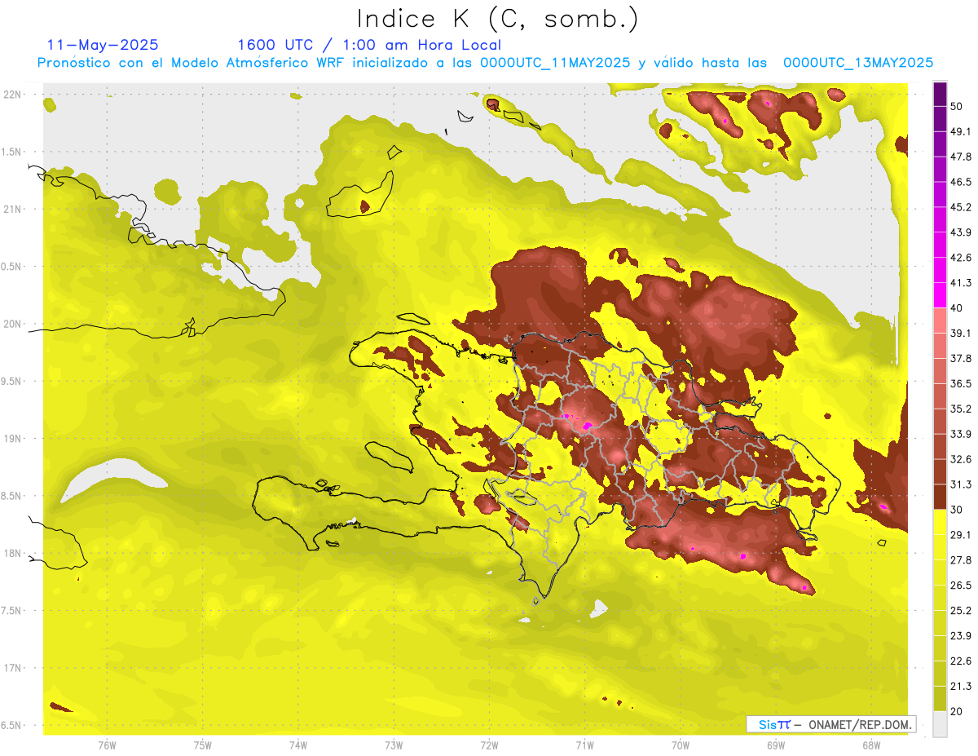
Task: Click the '20N' latitude label
Action: click(x=14, y=324)
